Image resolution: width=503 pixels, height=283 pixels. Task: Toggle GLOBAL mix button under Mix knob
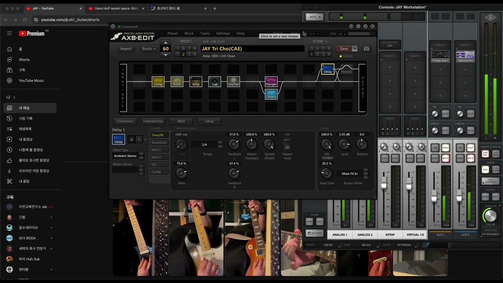pyautogui.click(x=327, y=158)
